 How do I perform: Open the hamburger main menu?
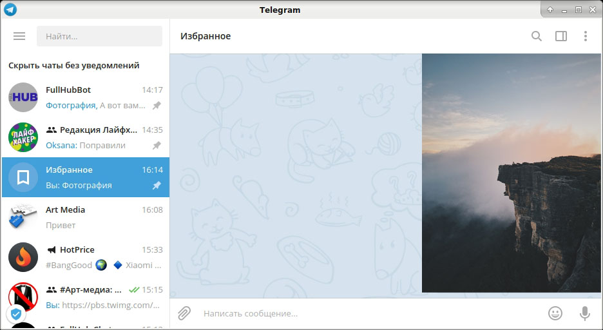pyautogui.click(x=19, y=36)
